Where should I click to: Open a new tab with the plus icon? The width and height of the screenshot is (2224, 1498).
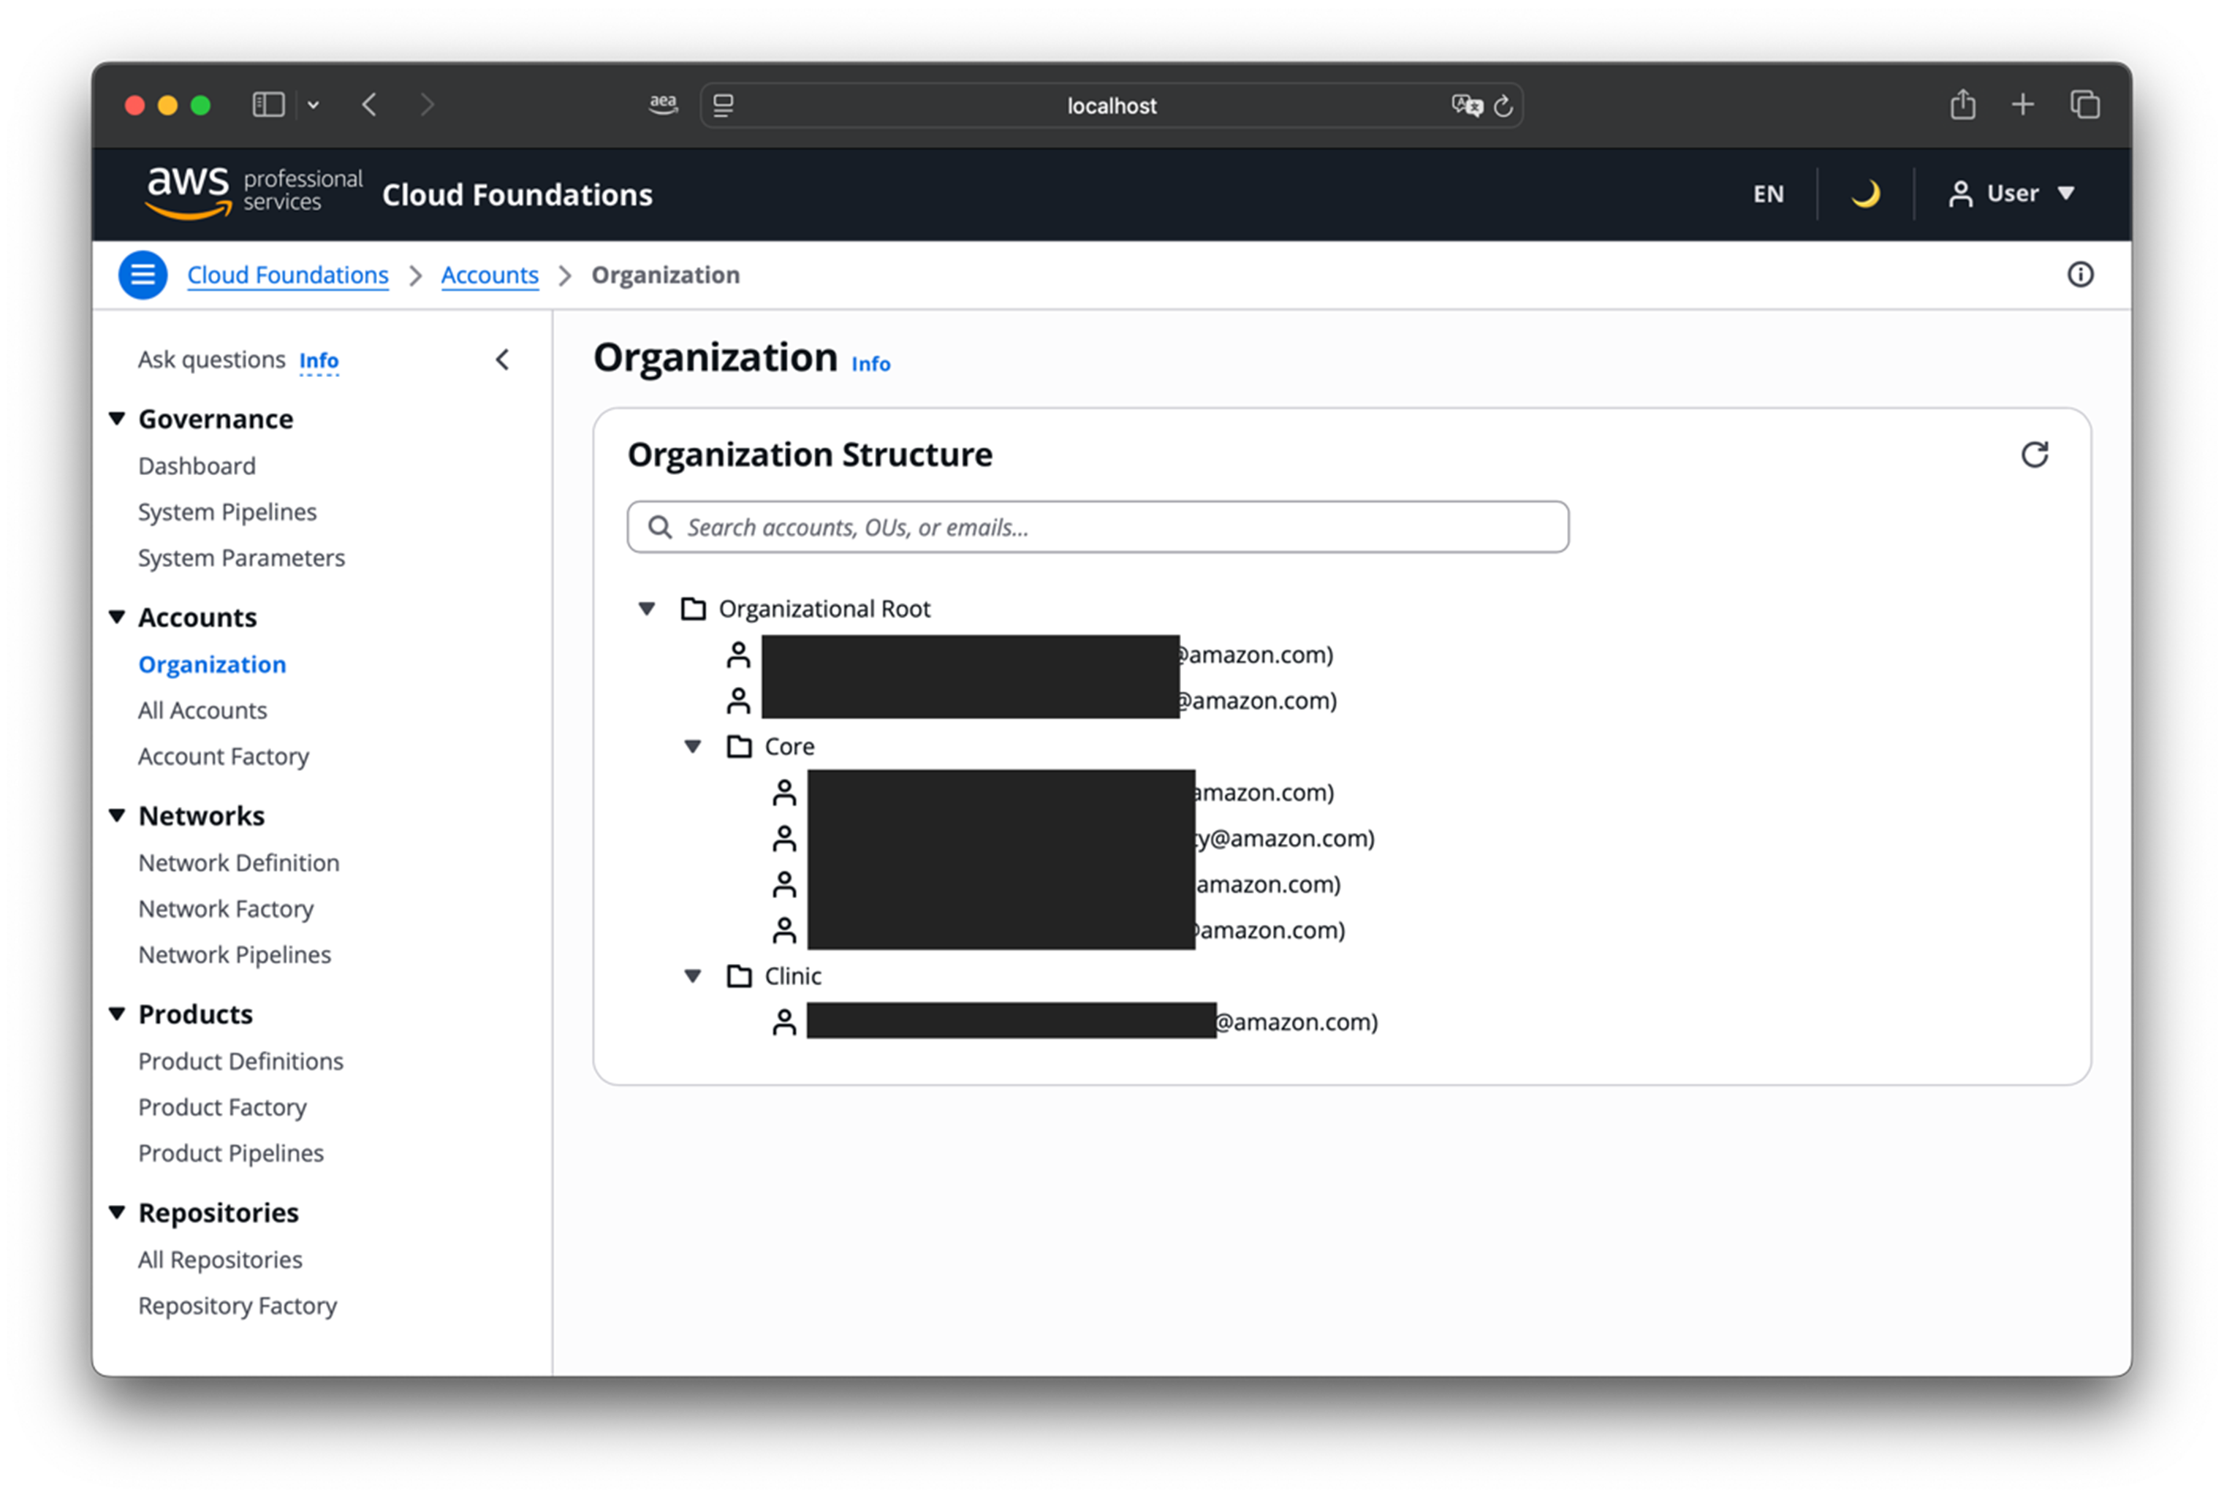point(2022,105)
